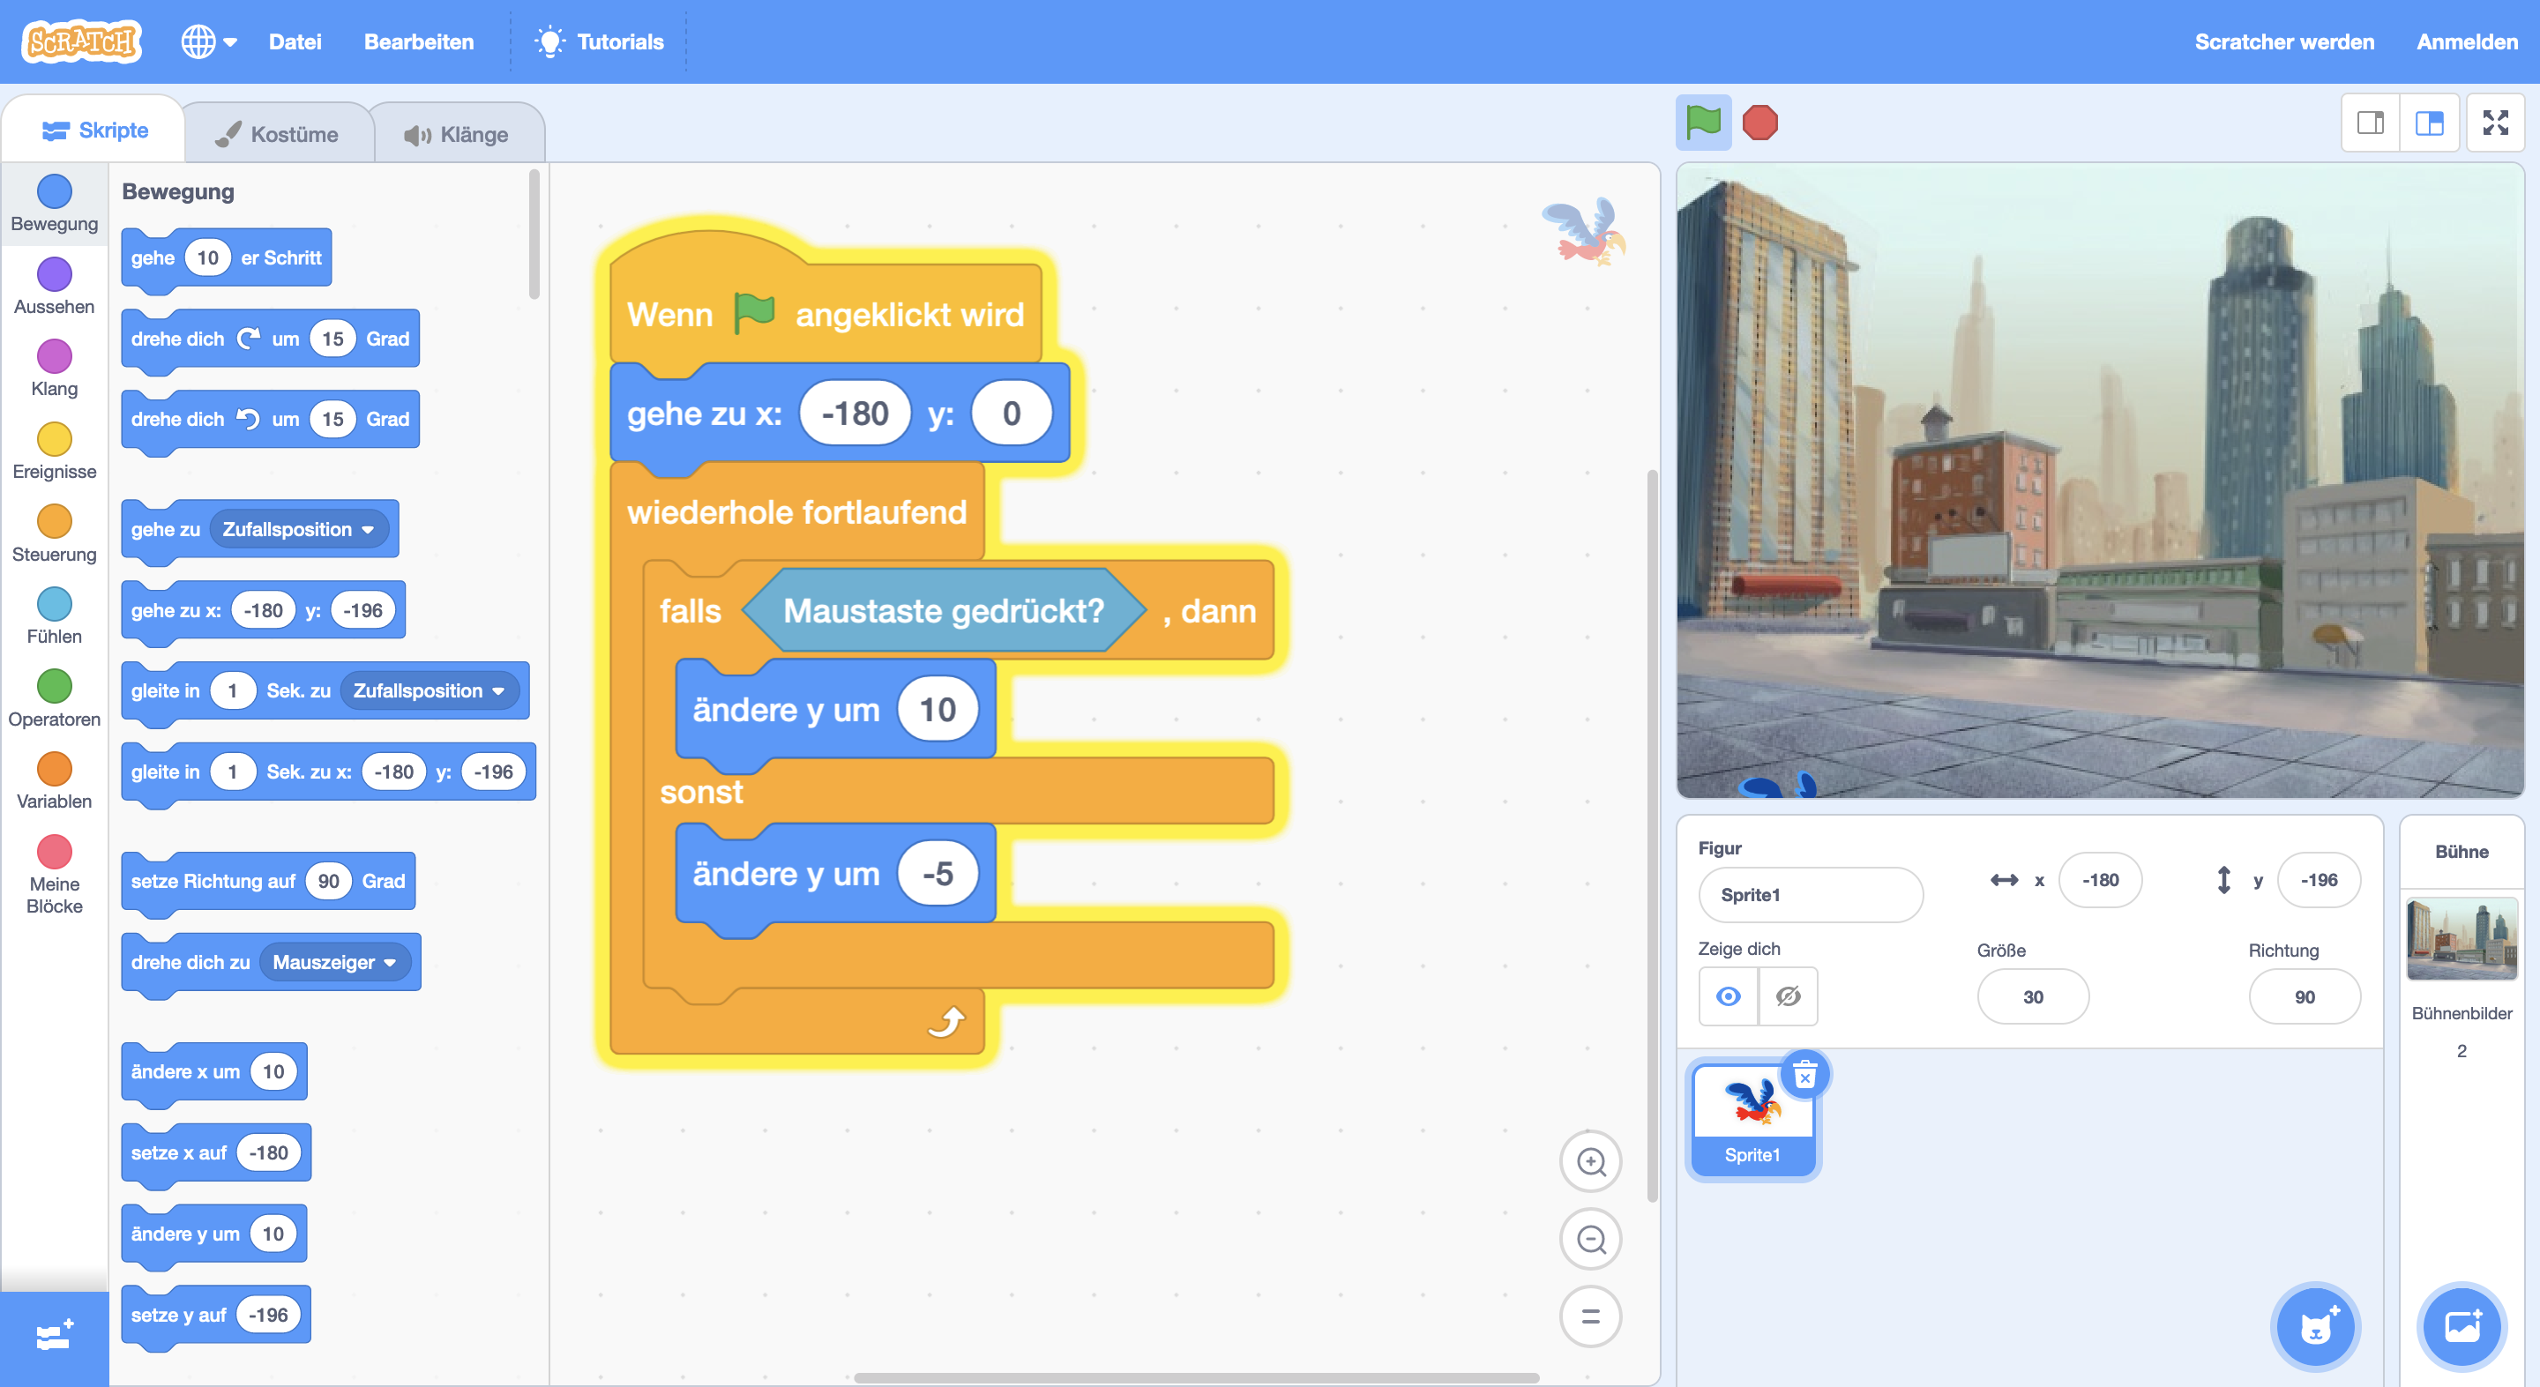This screenshot has height=1387, width=2540.
Task: Hide the sprite with crossed-eye toggle
Action: point(1788,996)
